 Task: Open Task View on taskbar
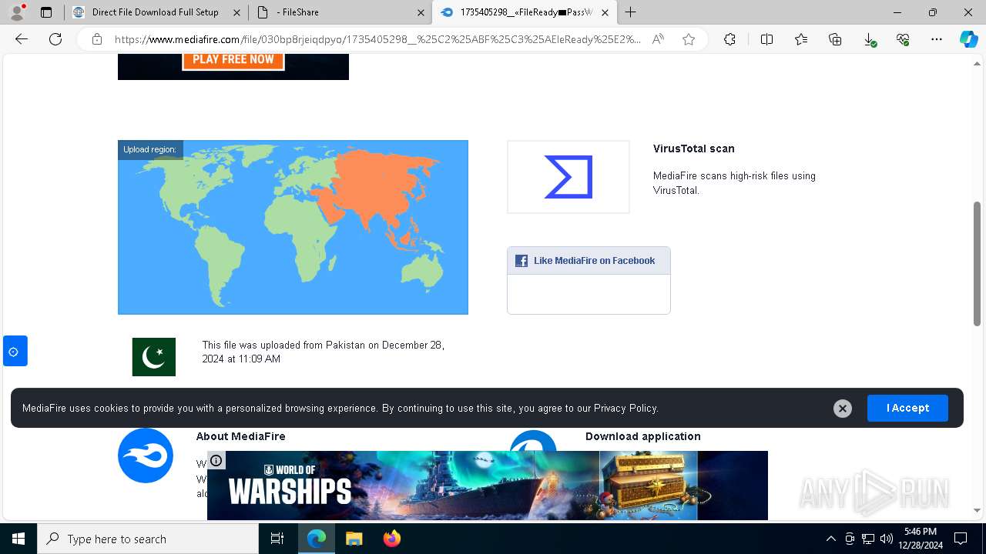coord(277,539)
